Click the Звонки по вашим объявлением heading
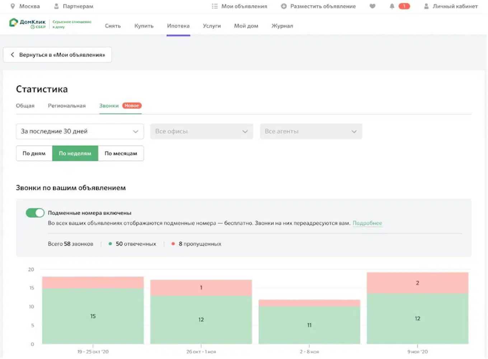The image size is (488, 359). tap(71, 188)
